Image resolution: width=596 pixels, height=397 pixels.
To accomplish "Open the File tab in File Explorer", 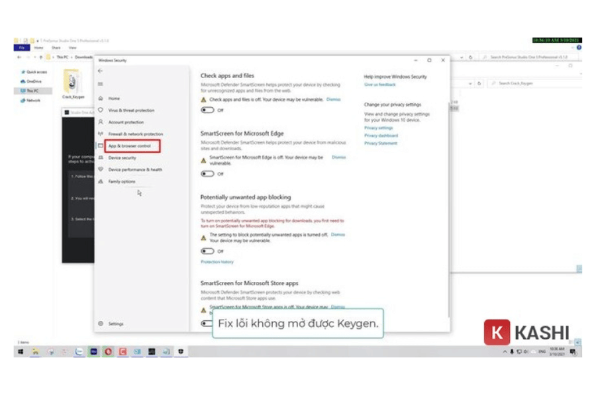I will [x=21, y=48].
